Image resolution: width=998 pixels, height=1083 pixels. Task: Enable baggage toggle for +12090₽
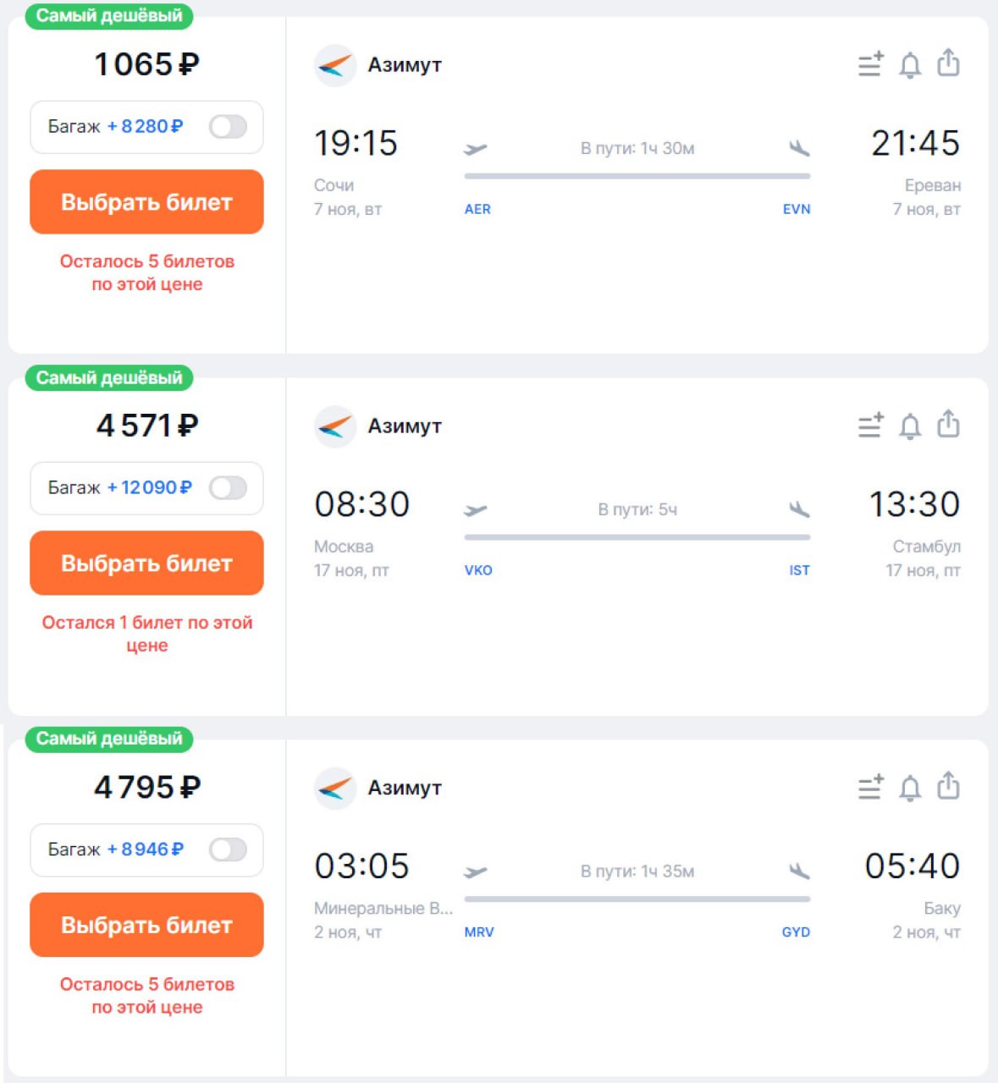click(x=228, y=488)
